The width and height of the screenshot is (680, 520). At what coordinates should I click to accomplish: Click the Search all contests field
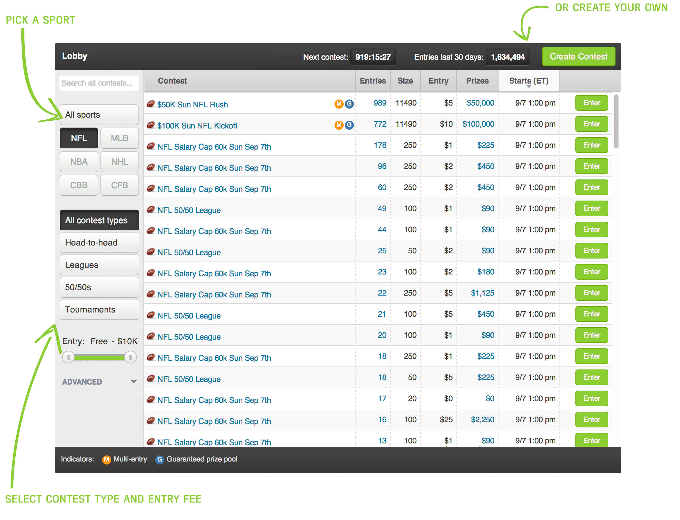99,83
